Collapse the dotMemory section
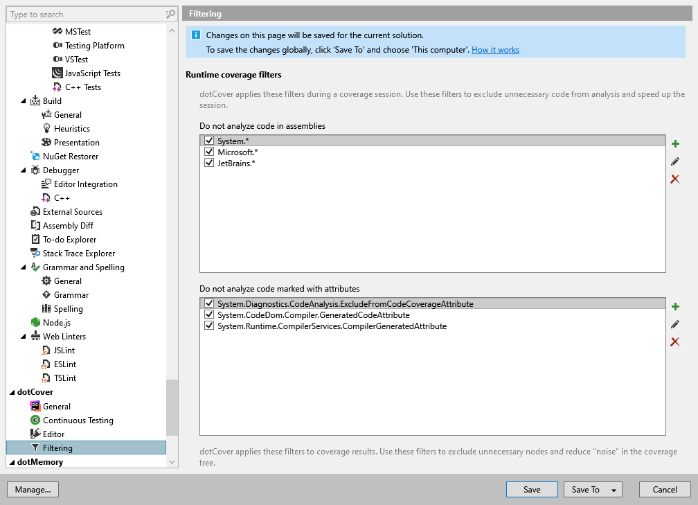The height and width of the screenshot is (505, 698). [12, 462]
